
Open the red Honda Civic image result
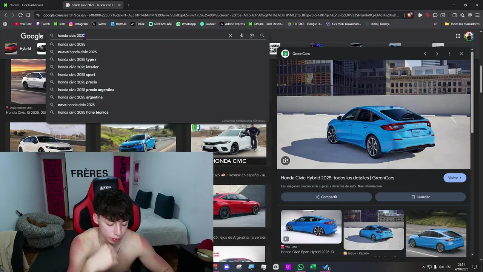[x=239, y=206]
